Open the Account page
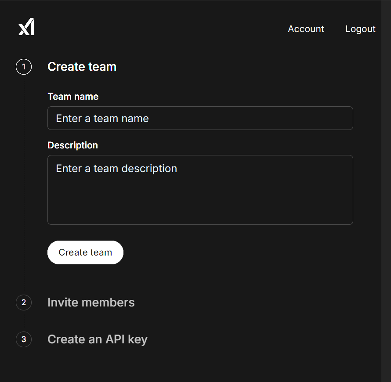 pos(306,29)
